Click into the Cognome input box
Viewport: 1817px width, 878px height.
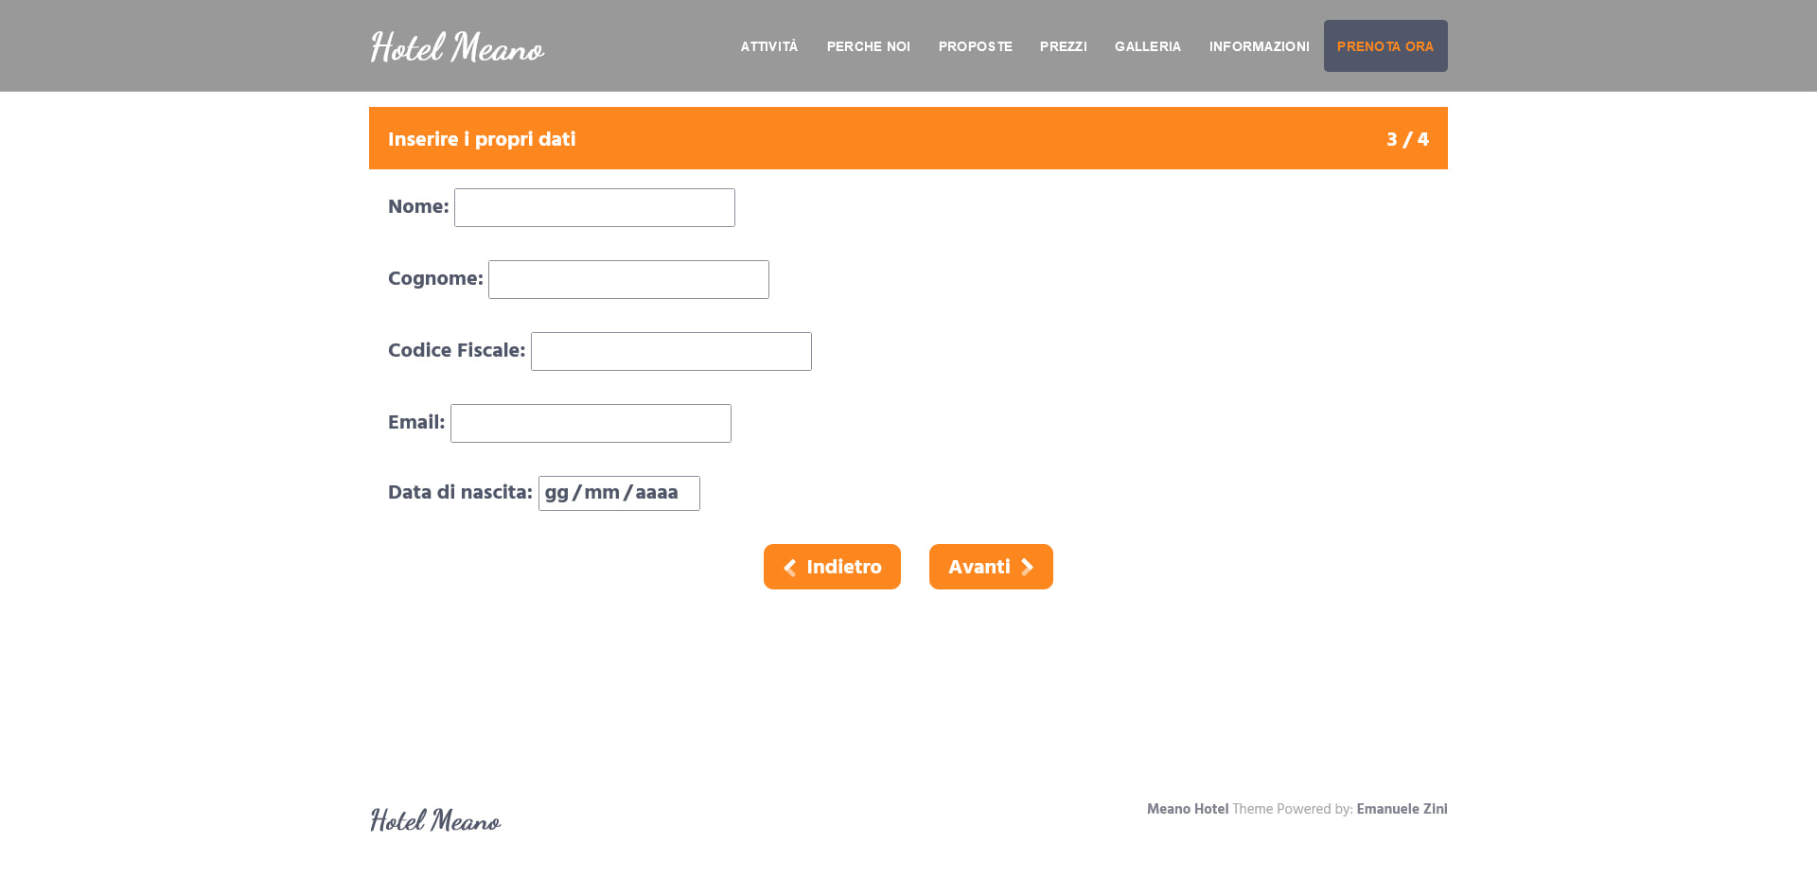(x=628, y=279)
